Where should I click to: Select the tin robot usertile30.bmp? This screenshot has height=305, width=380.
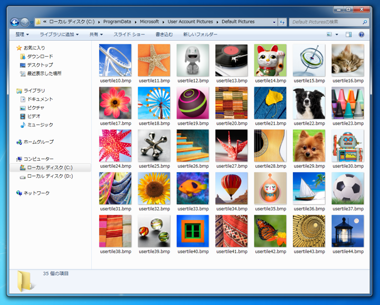[x=348, y=145]
